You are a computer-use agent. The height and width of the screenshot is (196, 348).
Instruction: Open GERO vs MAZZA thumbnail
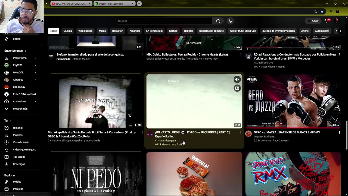click(x=293, y=101)
